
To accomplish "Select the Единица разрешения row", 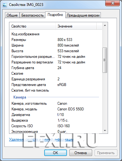I will click(56, 79).
